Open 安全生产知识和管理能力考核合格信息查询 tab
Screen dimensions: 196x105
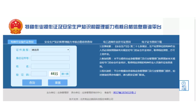pyautogui.click(x=68, y=42)
